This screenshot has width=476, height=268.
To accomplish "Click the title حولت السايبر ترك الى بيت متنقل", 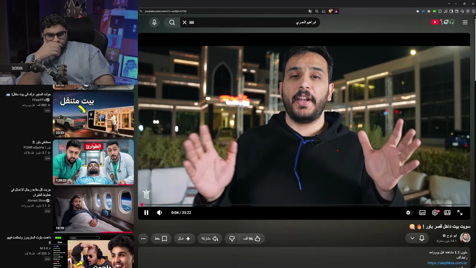I will click(x=29, y=95).
